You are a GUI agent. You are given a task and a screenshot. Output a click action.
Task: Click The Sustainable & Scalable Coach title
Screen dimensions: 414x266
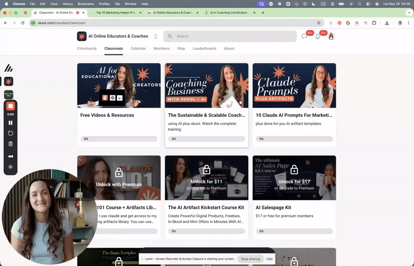(207, 115)
